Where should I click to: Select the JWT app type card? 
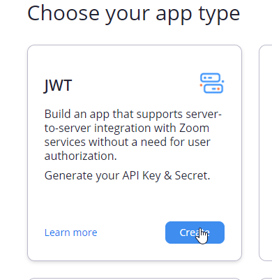[135, 153]
